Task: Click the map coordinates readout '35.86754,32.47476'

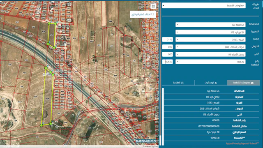Action: tap(146, 141)
